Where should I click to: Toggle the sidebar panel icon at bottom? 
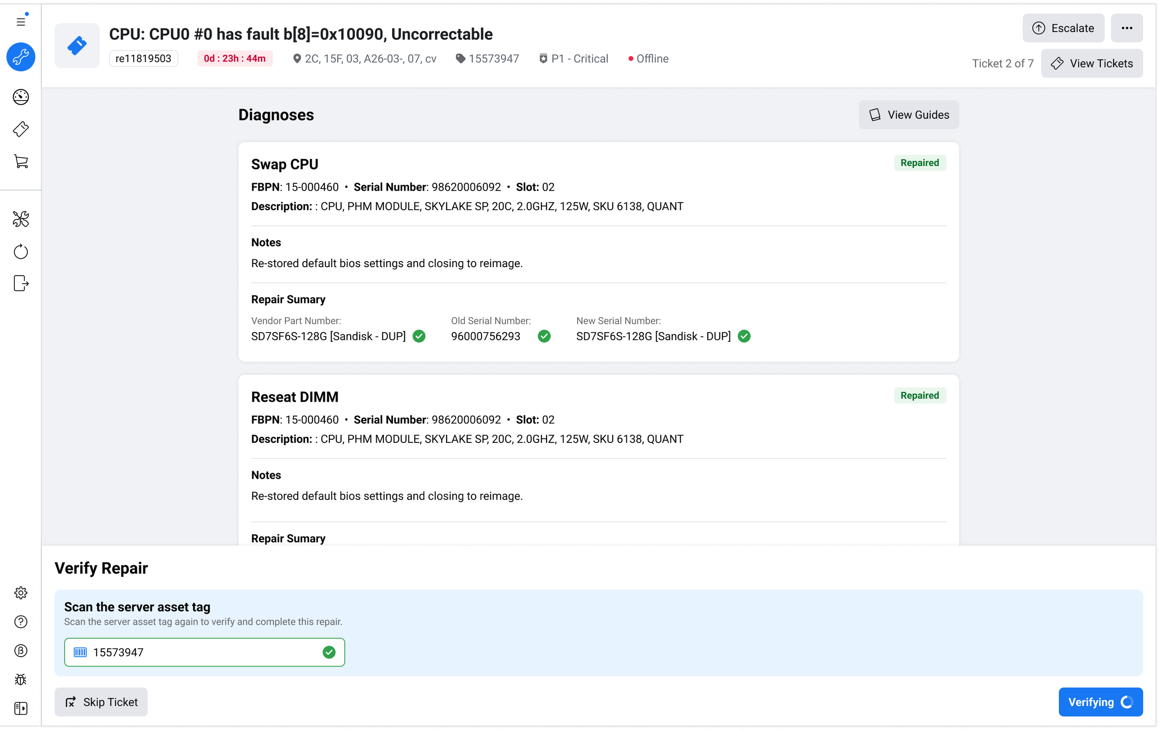click(21, 708)
